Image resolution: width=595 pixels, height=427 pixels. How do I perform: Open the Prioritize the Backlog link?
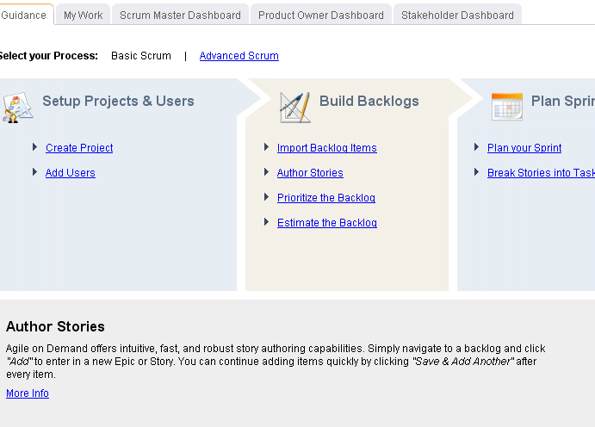pos(325,198)
